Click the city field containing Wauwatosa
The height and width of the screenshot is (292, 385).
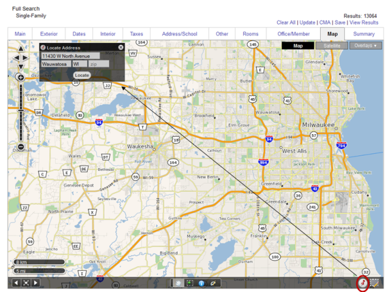point(56,64)
